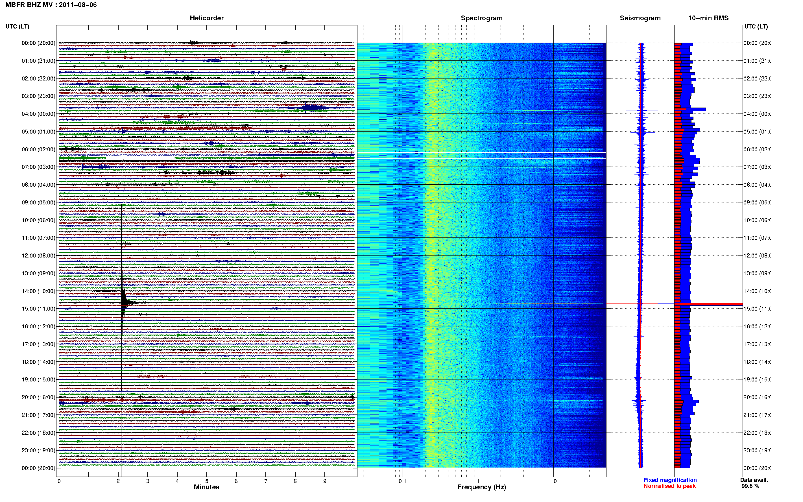Click the '03:00 (23:00)' helicorder time label
This screenshot has height=502, width=803.
coord(38,96)
